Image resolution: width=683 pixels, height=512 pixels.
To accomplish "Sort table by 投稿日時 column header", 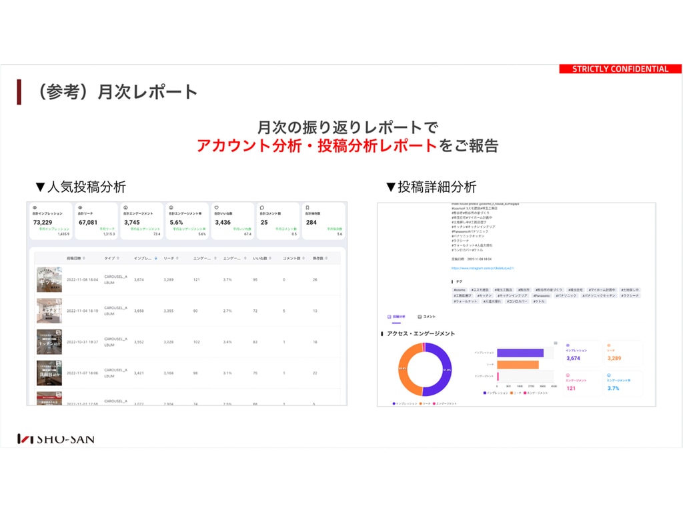I will [x=73, y=258].
